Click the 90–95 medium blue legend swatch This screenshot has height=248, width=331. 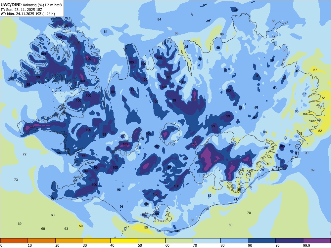point(262,241)
